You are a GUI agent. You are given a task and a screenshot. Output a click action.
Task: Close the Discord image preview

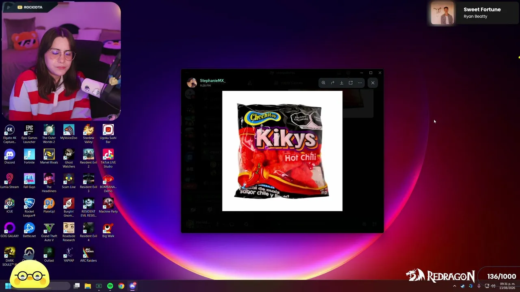click(x=373, y=83)
